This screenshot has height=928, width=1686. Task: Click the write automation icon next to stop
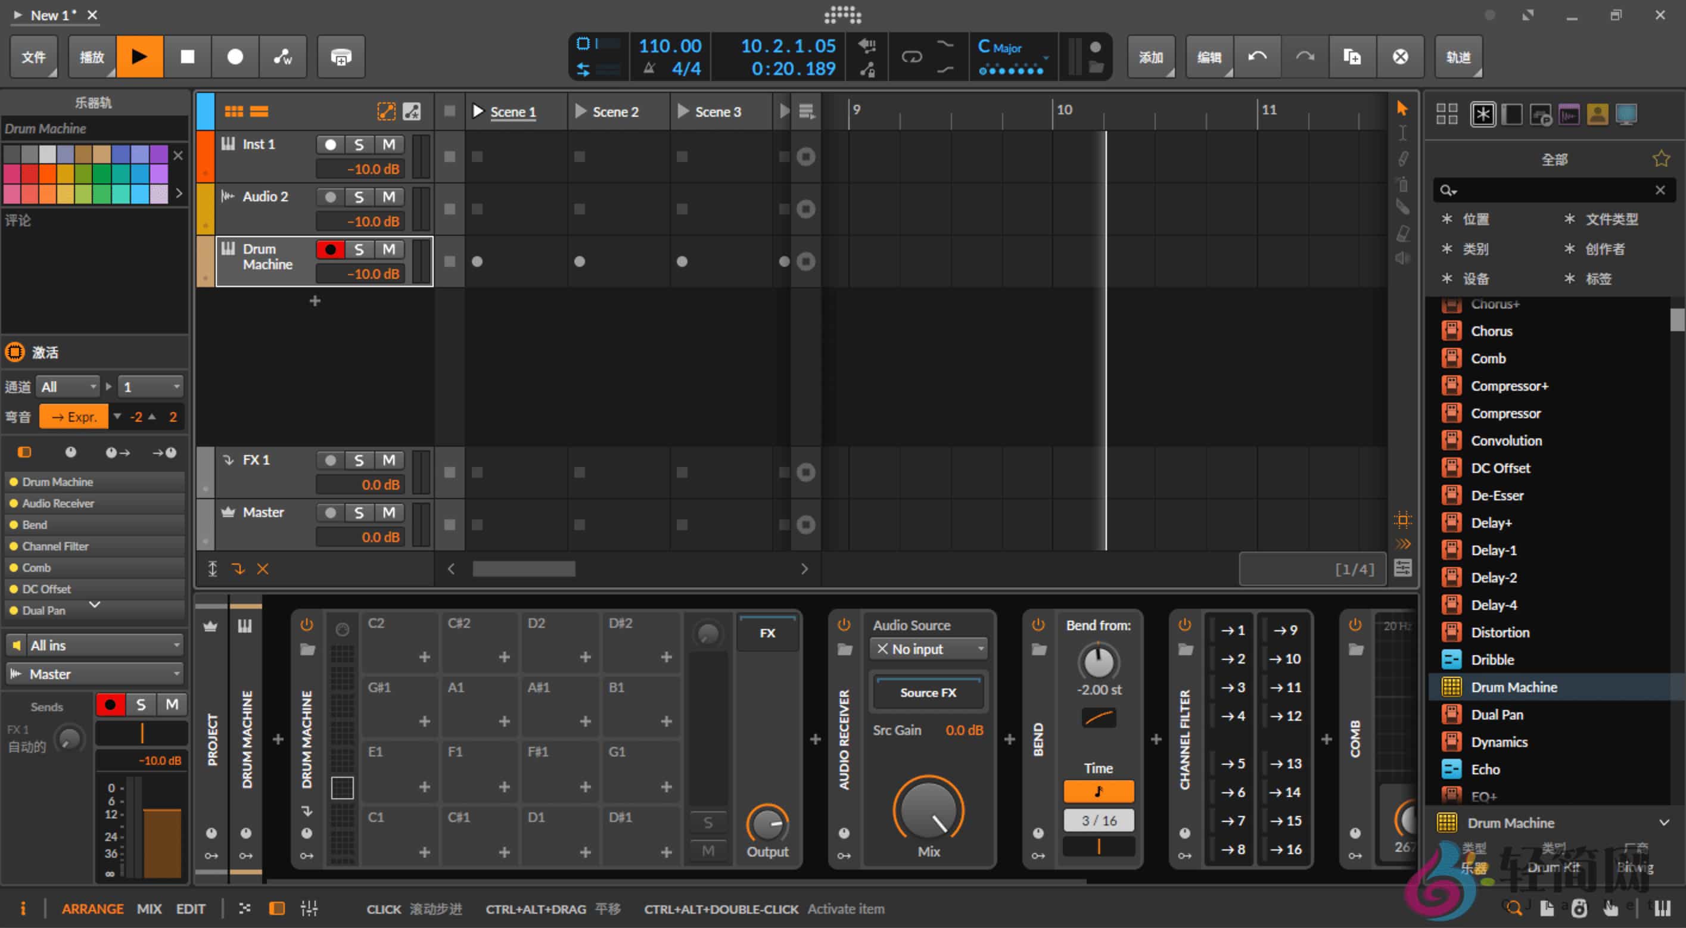[283, 56]
